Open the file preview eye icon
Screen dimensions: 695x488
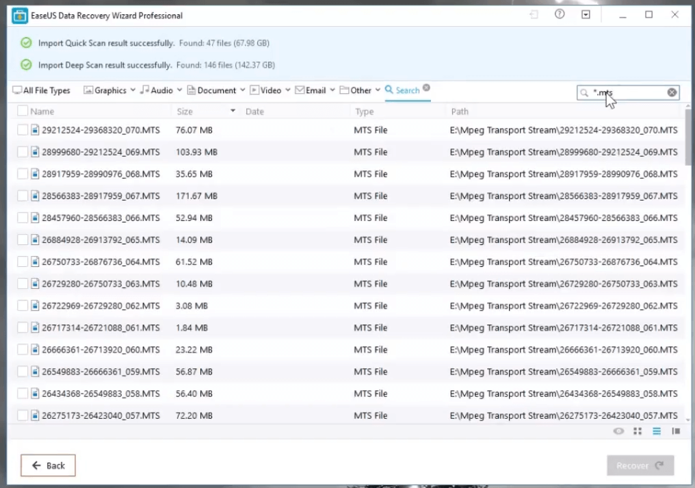pyautogui.click(x=618, y=431)
